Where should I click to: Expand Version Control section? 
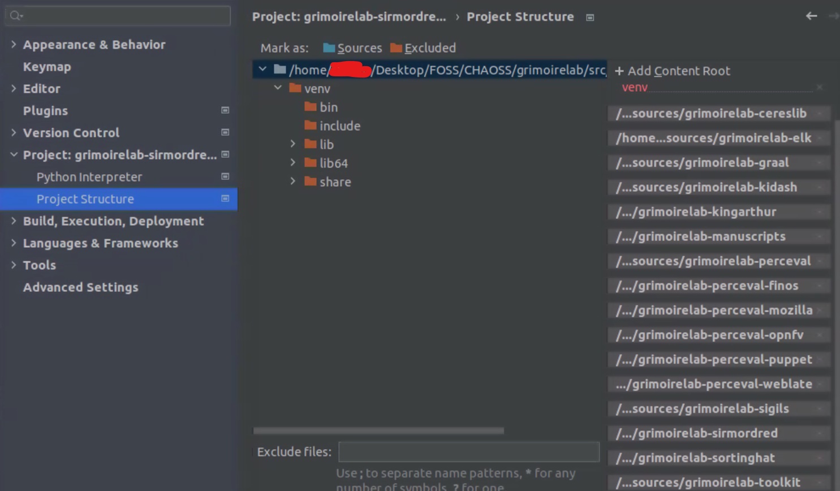click(14, 132)
